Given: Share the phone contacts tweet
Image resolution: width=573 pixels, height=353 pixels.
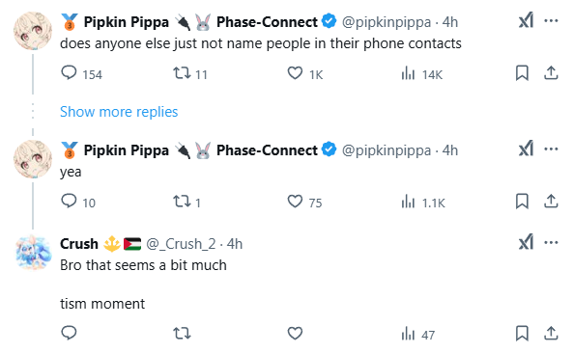Looking at the screenshot, I should pyautogui.click(x=551, y=73).
